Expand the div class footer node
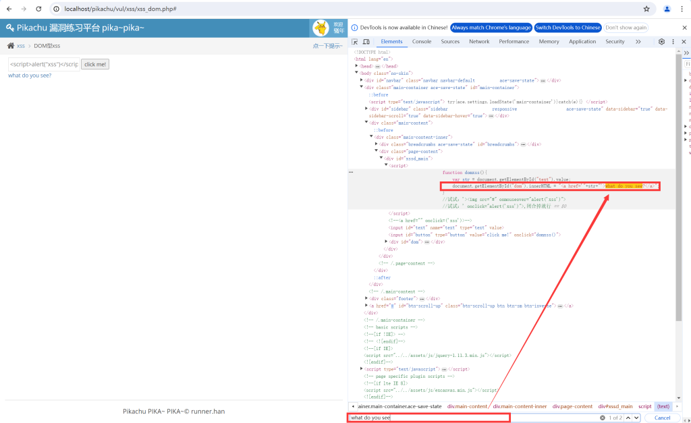The width and height of the screenshot is (691, 423). tap(366, 298)
